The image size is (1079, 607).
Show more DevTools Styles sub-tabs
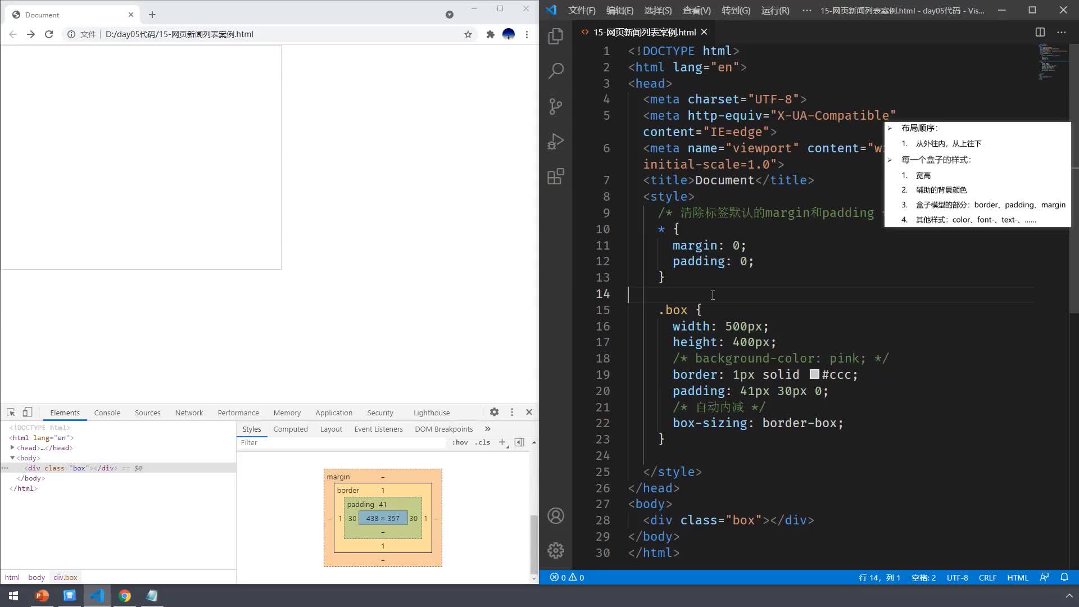487,429
